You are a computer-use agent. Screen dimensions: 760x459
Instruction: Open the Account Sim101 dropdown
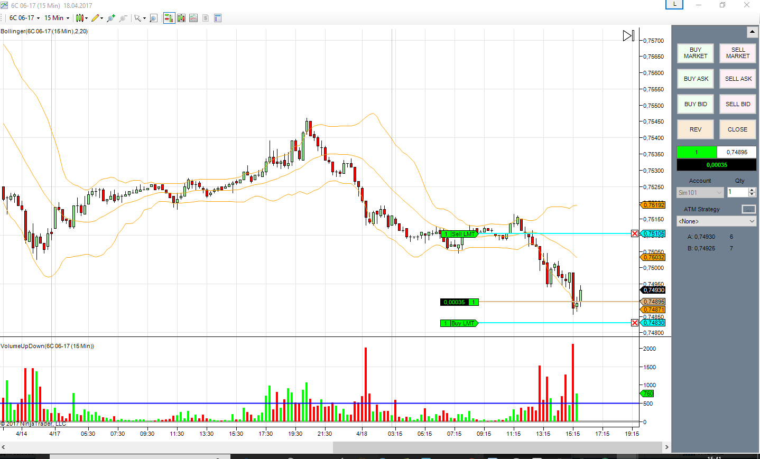click(700, 193)
